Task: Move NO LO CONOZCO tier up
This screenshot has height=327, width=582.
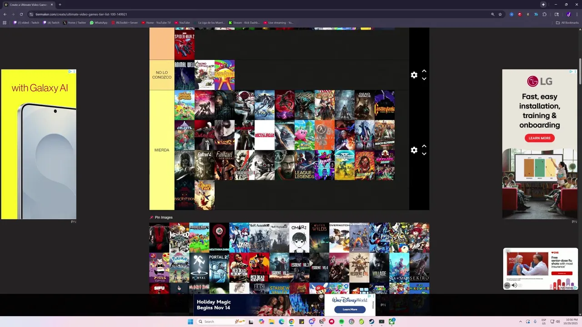Action: tap(424, 71)
